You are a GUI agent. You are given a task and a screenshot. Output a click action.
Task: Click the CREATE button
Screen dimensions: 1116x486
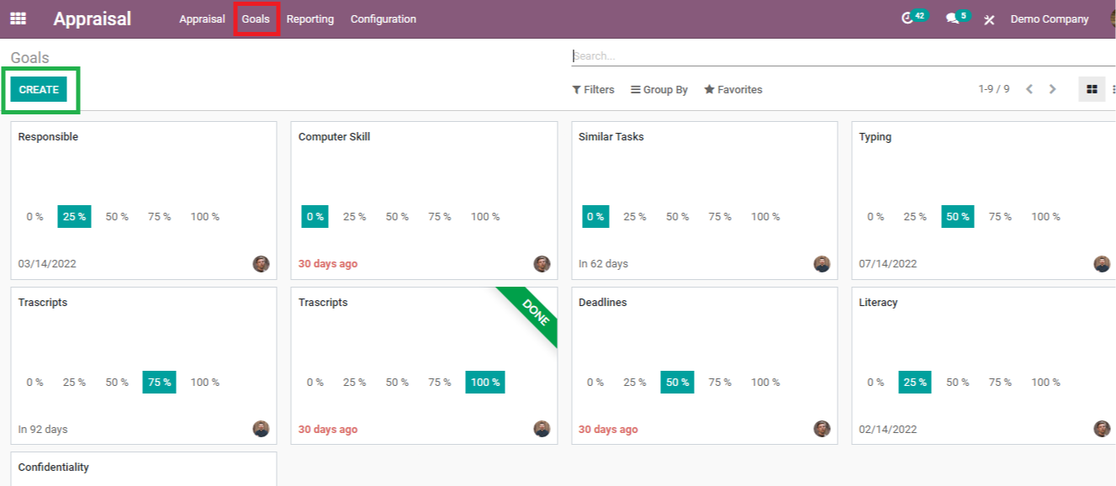click(x=39, y=90)
